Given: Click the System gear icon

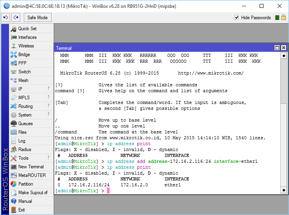Looking at the screenshot, I should (14, 115).
